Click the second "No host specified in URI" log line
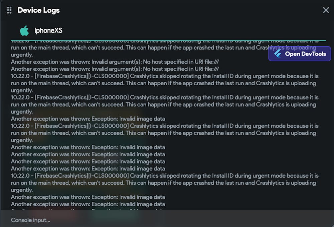334x227 pixels. click(115, 69)
